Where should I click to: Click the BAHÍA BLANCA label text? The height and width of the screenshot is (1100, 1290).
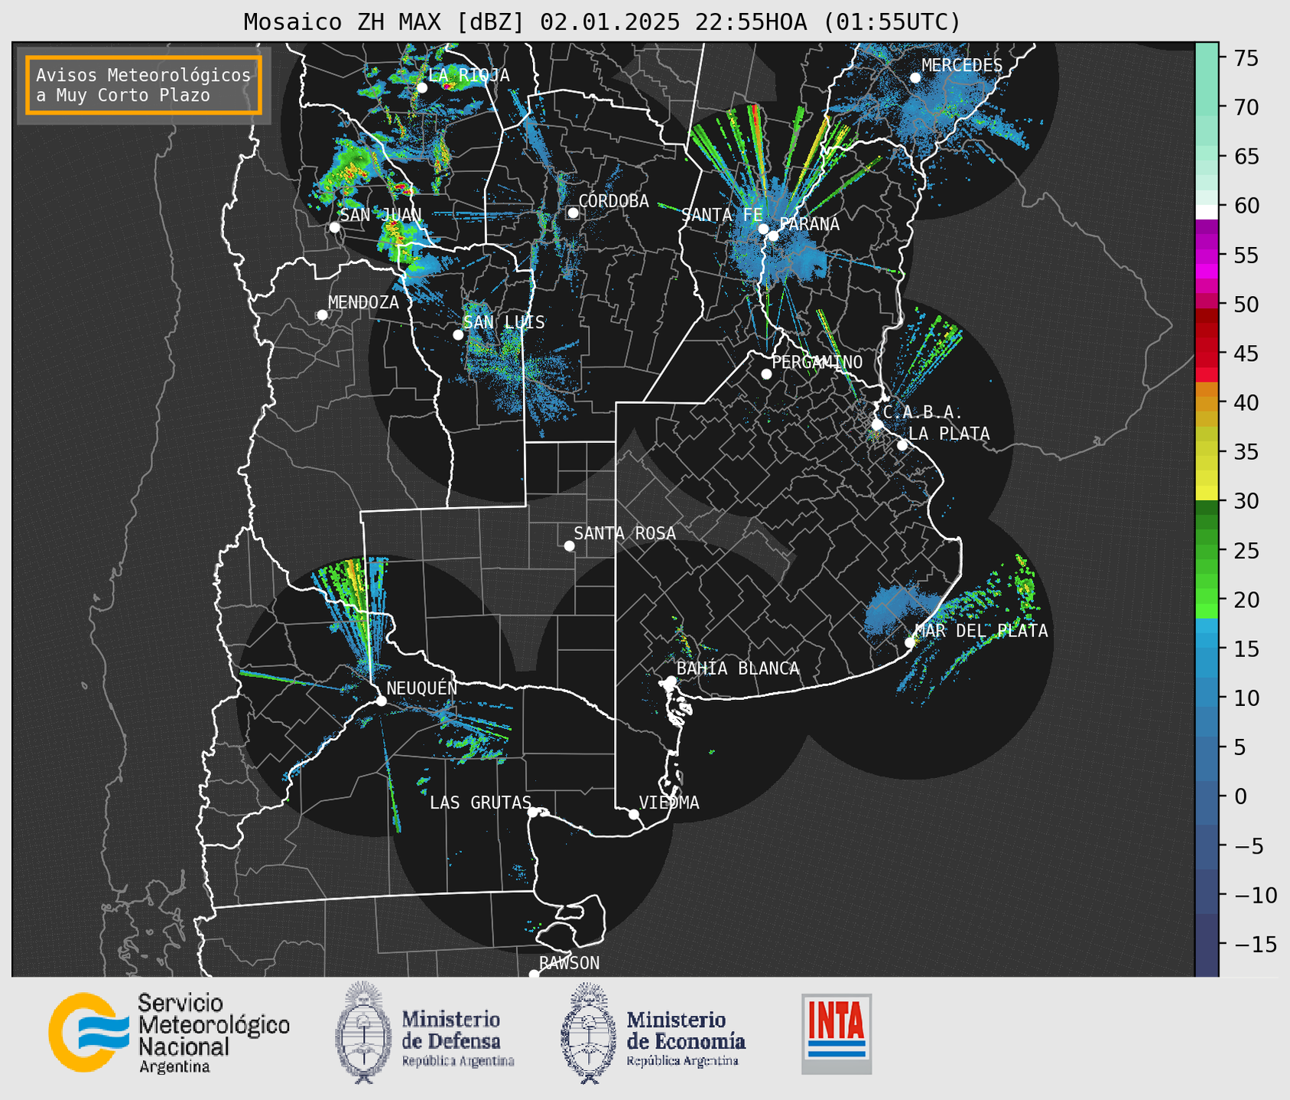click(x=738, y=669)
